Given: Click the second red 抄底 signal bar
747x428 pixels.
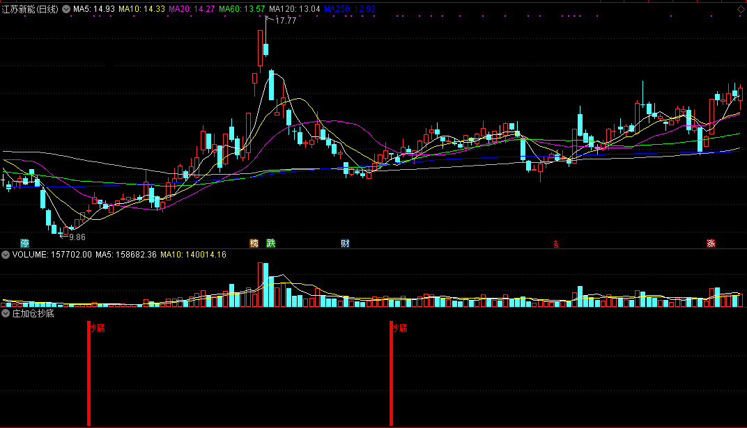Looking at the screenshot, I should coord(391,373).
